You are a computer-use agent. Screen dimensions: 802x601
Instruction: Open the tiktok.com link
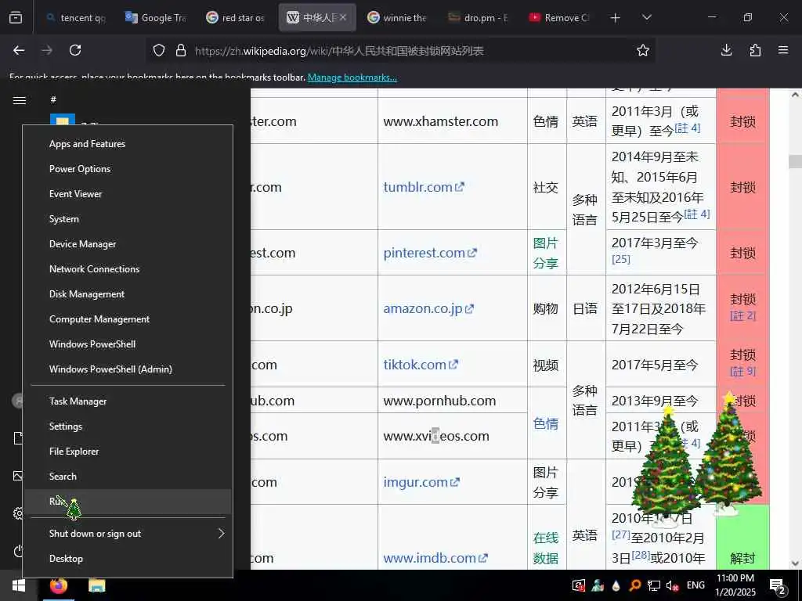[421, 365]
